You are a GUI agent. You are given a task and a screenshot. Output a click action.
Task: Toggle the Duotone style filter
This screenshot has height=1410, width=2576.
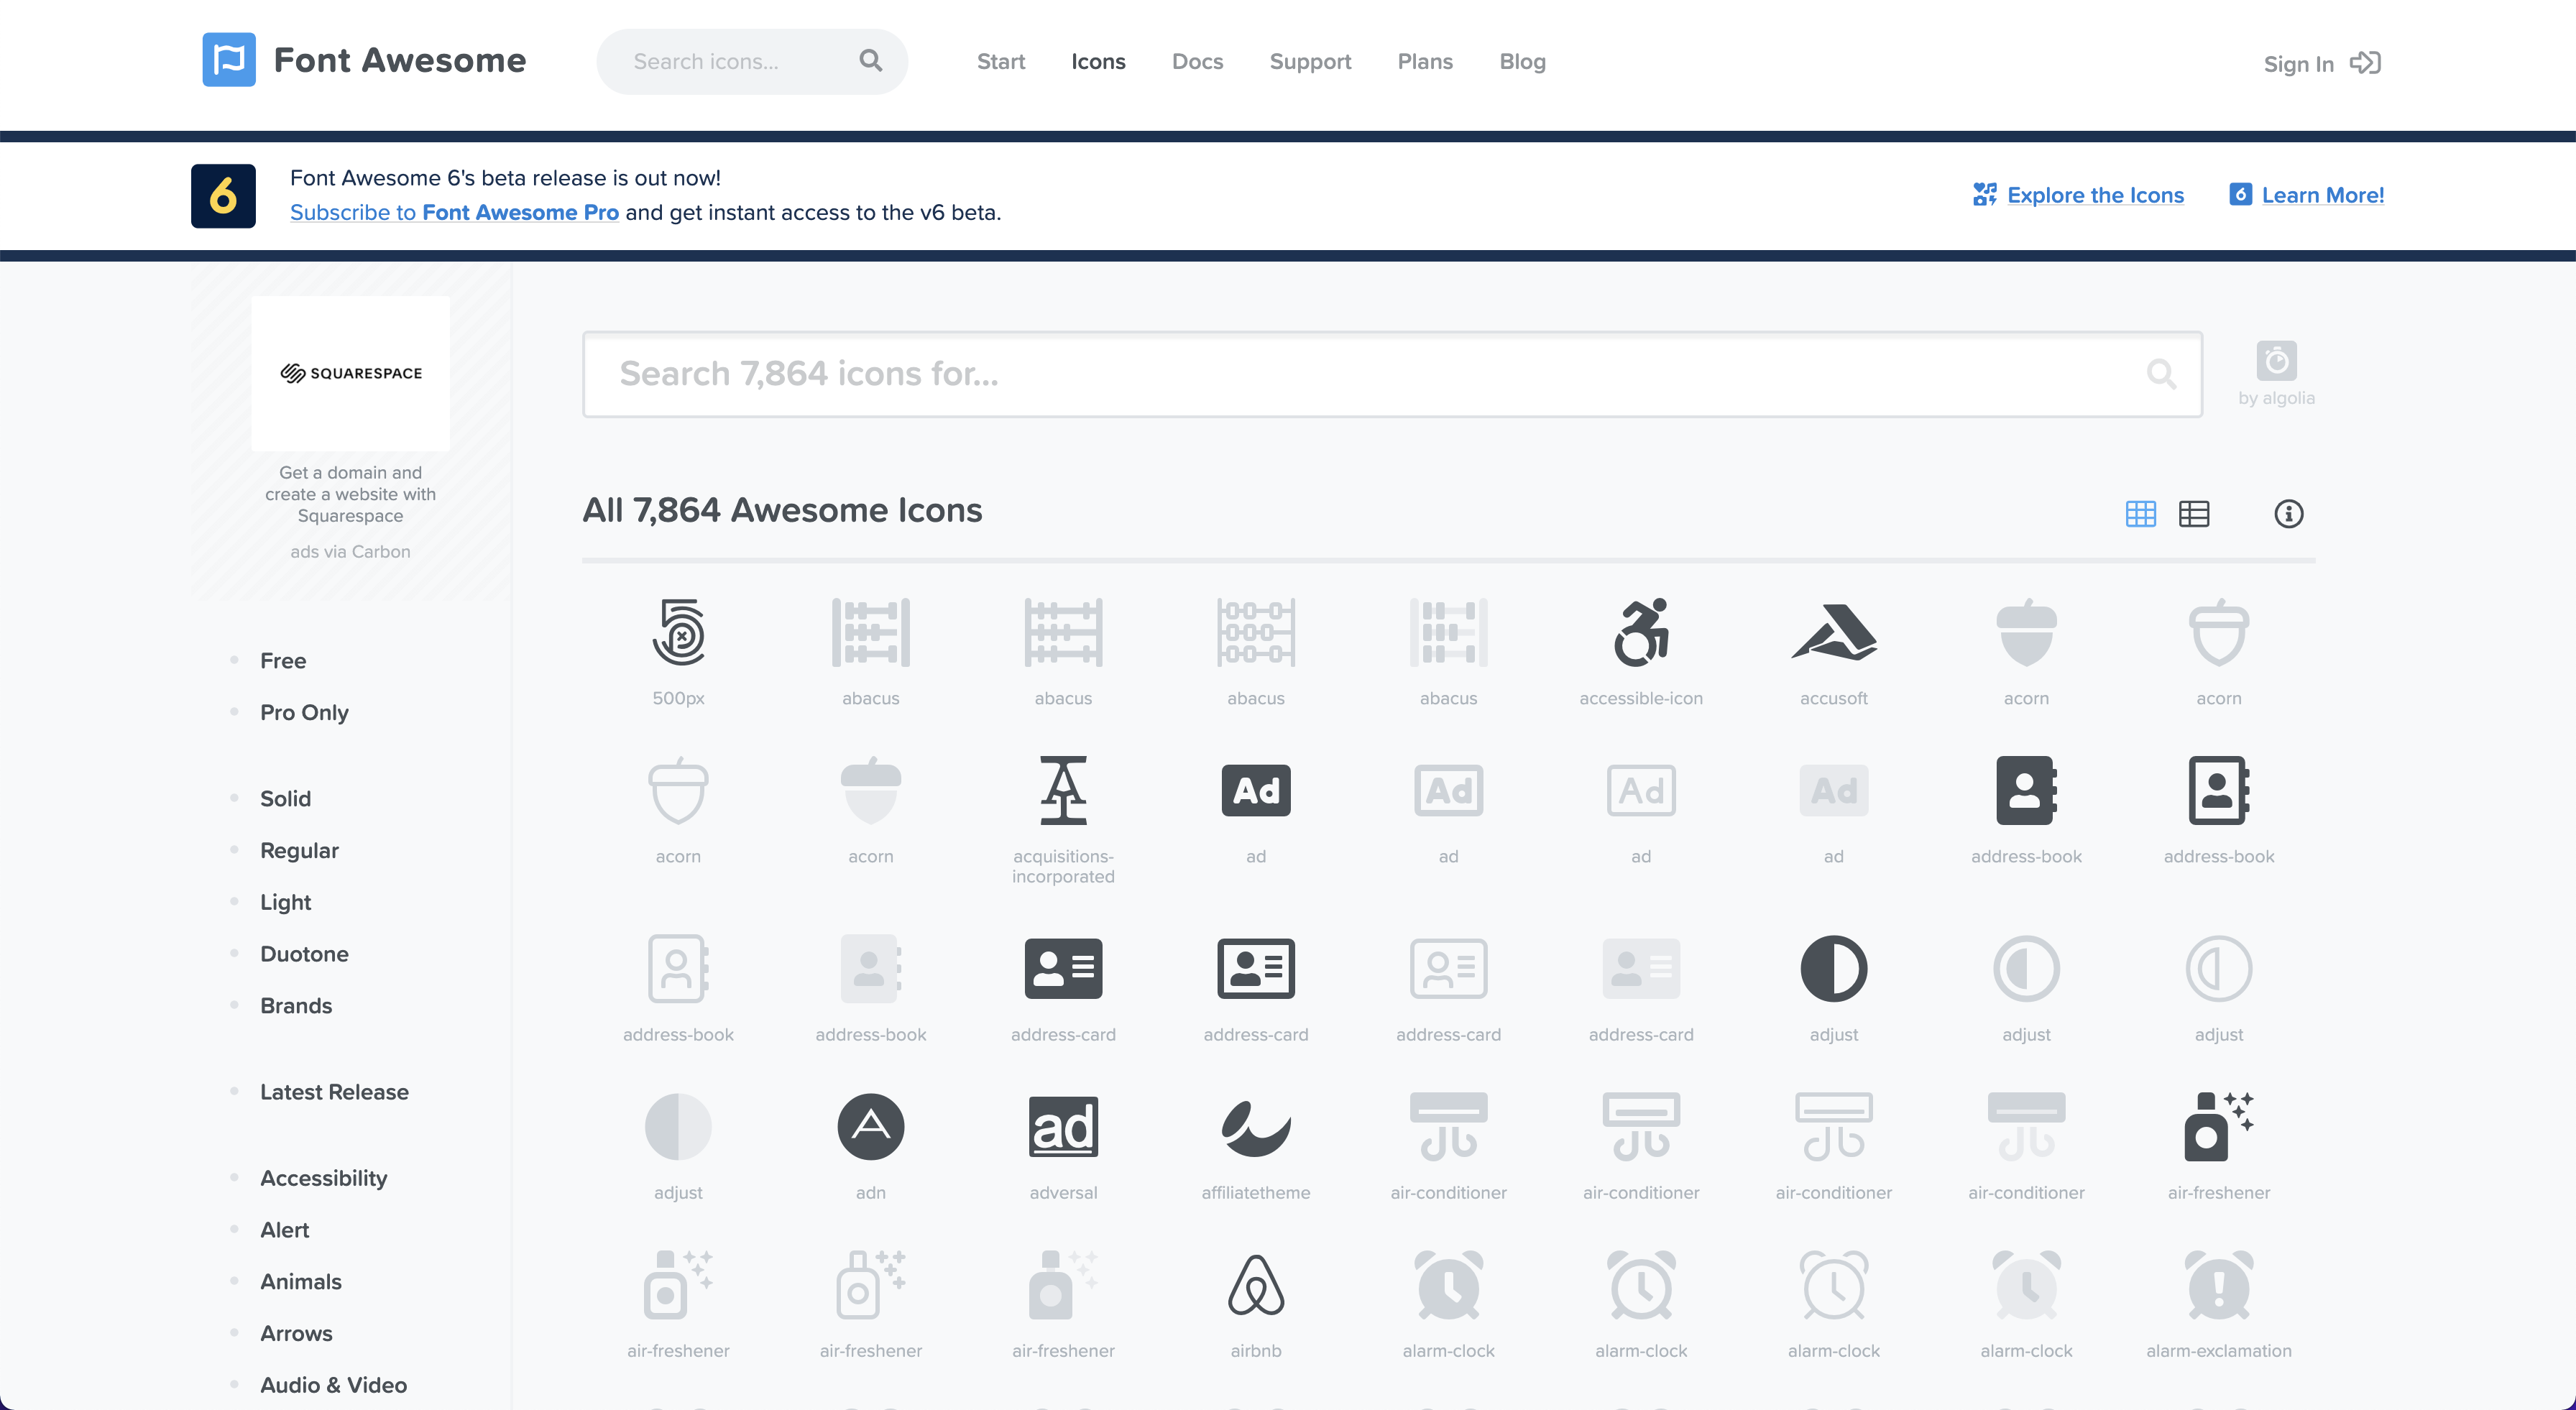[x=304, y=955]
